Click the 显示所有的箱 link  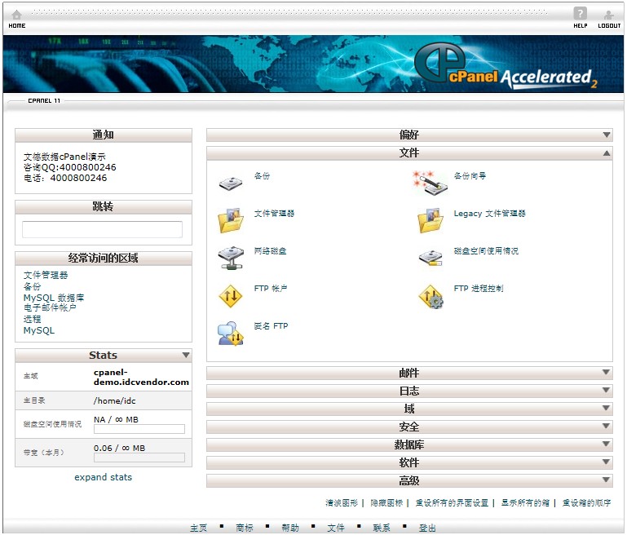525,502
